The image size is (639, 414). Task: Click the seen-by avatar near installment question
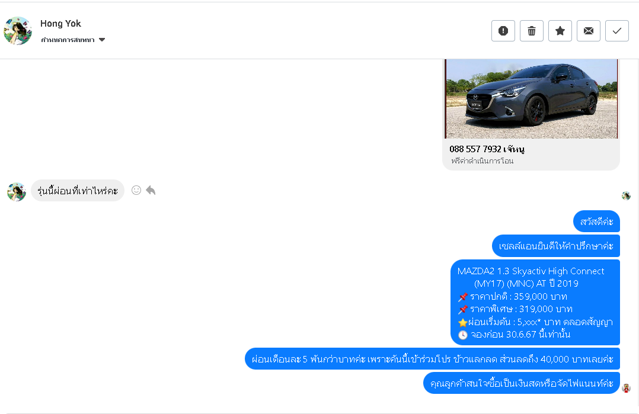(x=626, y=196)
